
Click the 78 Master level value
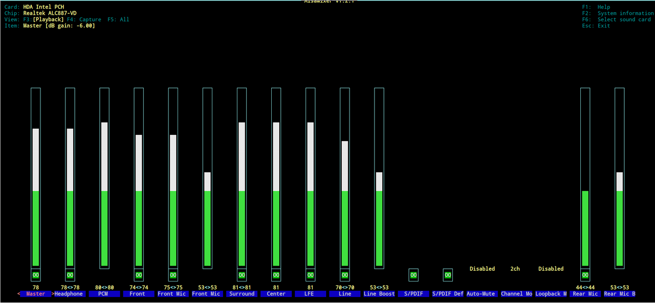click(x=36, y=288)
